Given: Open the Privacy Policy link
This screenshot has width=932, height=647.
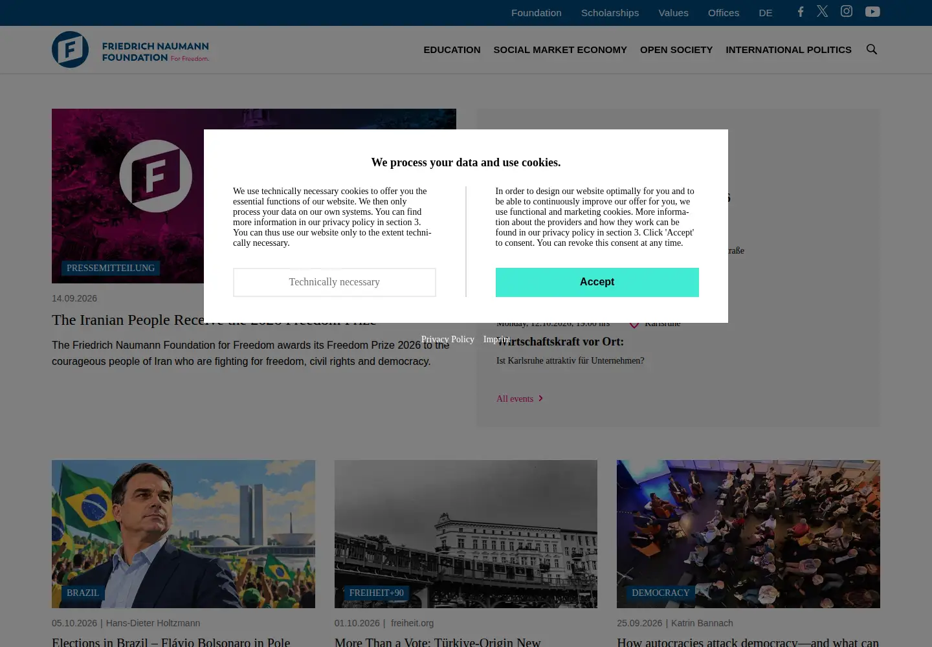Looking at the screenshot, I should click(448, 339).
